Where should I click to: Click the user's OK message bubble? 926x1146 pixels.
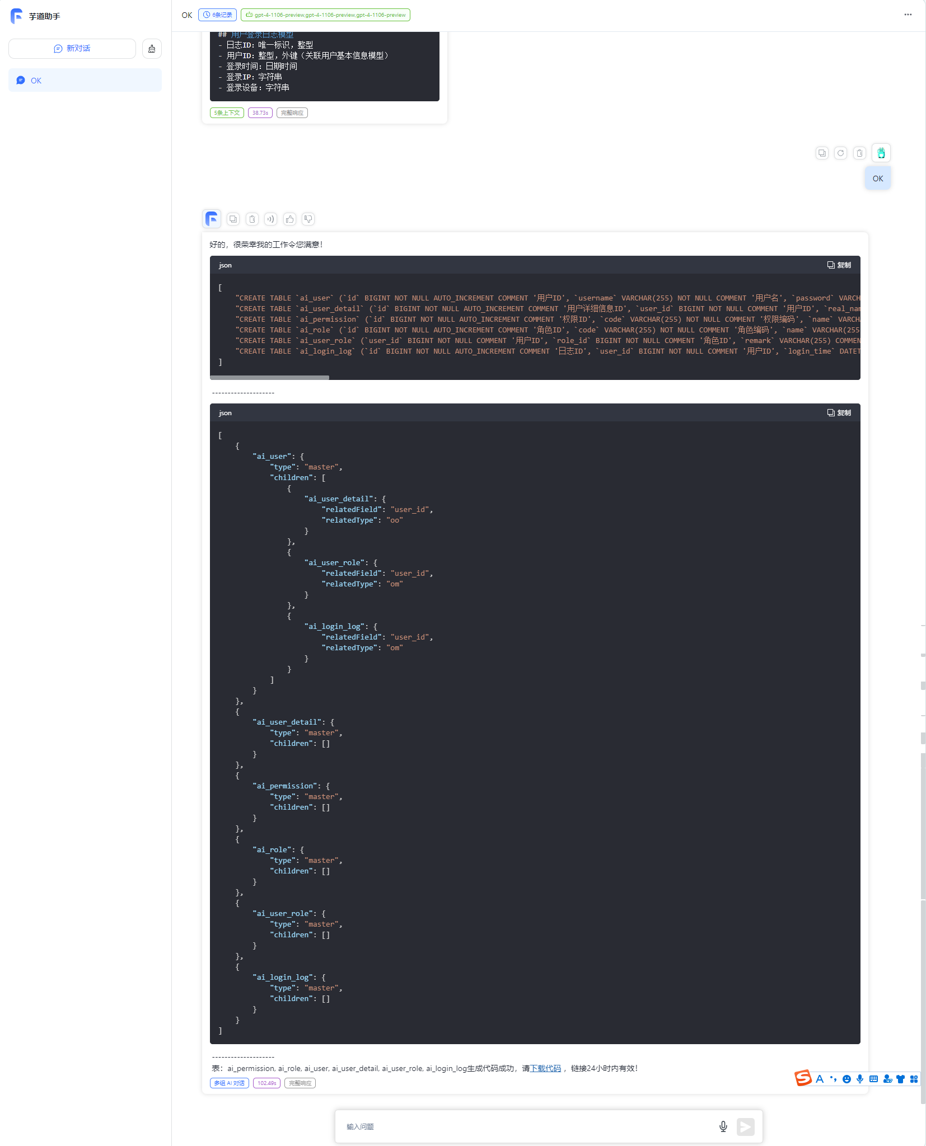878,179
